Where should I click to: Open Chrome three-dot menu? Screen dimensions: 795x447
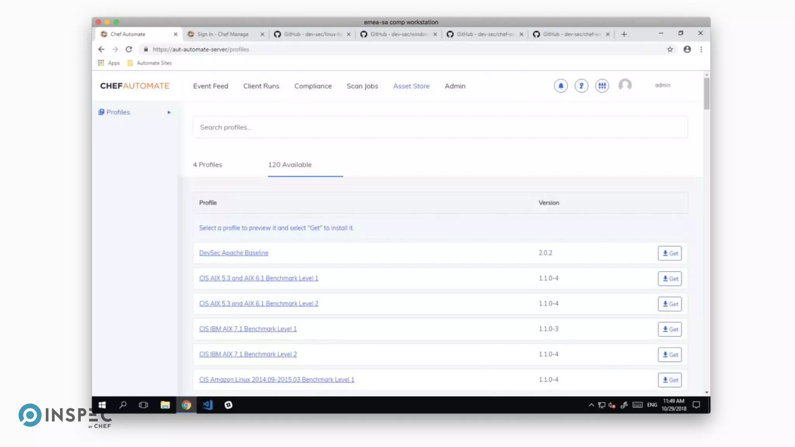tap(701, 49)
